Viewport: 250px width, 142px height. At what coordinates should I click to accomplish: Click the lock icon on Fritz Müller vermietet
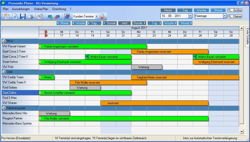coord(40,118)
